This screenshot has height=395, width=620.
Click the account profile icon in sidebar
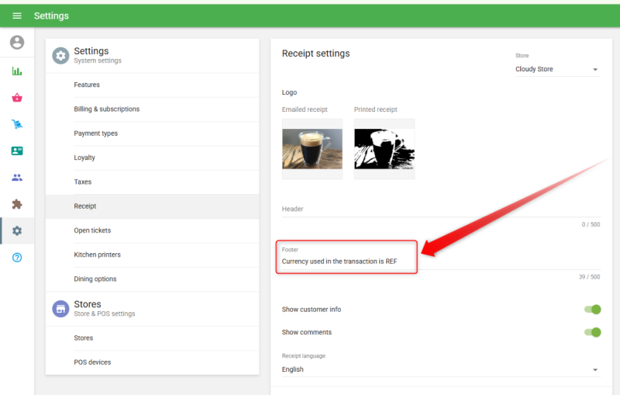tap(17, 43)
